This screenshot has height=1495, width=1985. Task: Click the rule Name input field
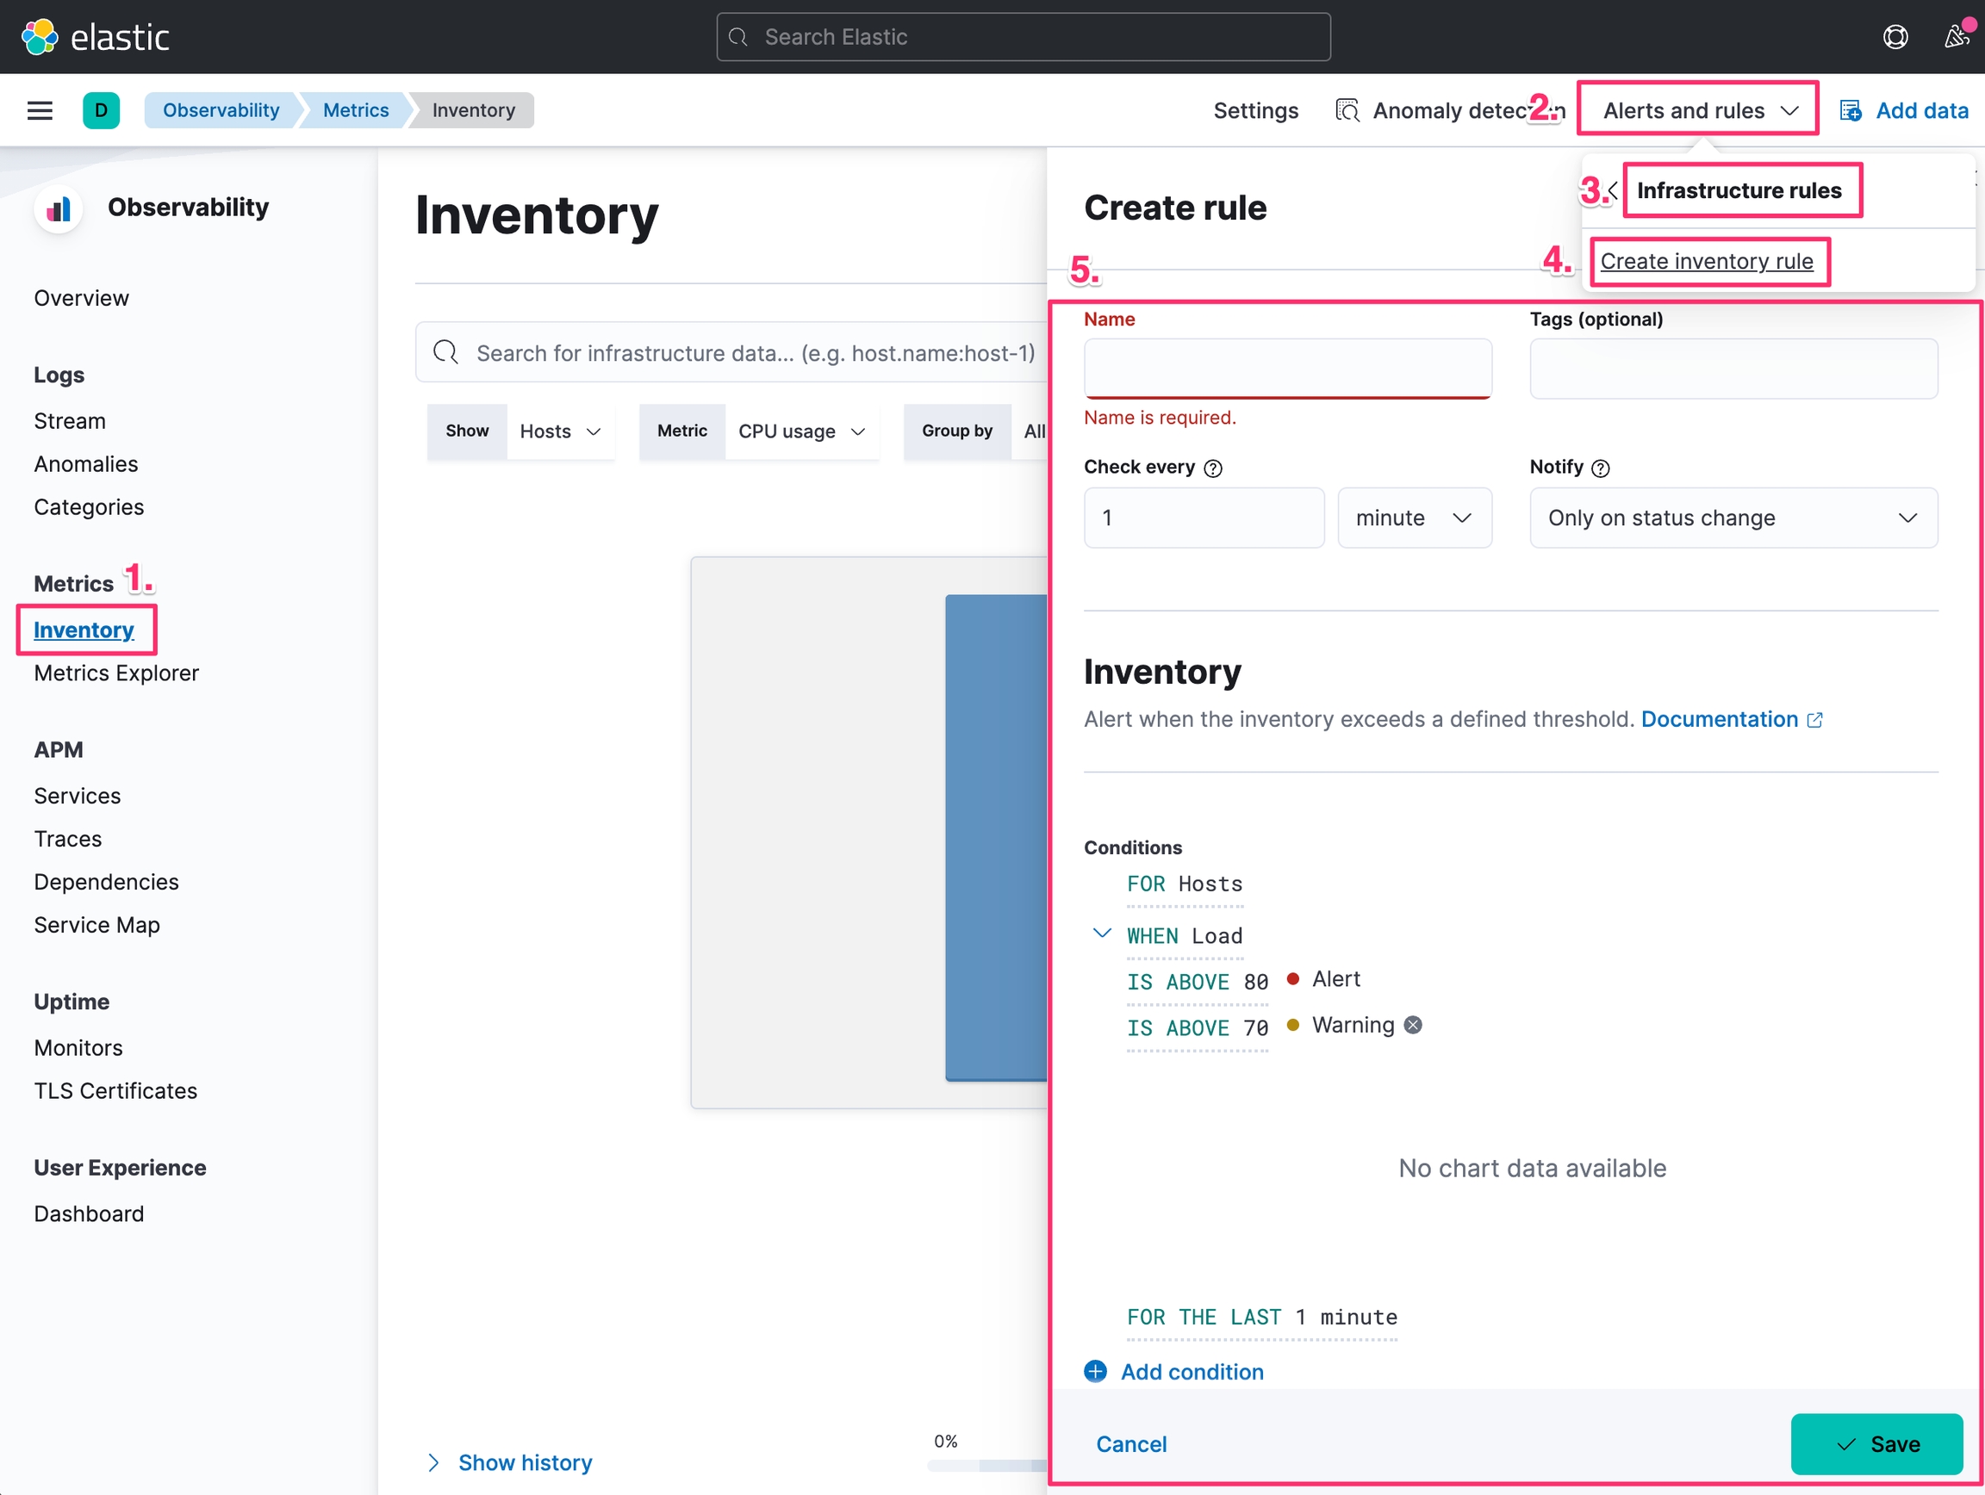click(x=1287, y=369)
